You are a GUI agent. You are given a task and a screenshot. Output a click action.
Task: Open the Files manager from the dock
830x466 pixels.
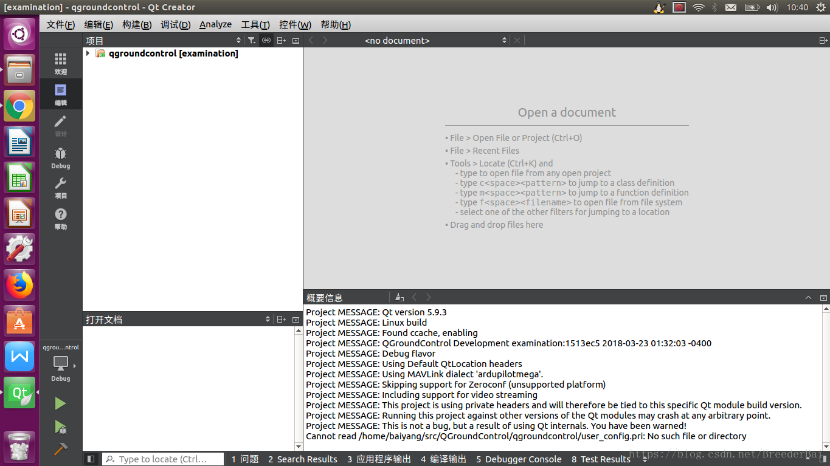click(20, 70)
